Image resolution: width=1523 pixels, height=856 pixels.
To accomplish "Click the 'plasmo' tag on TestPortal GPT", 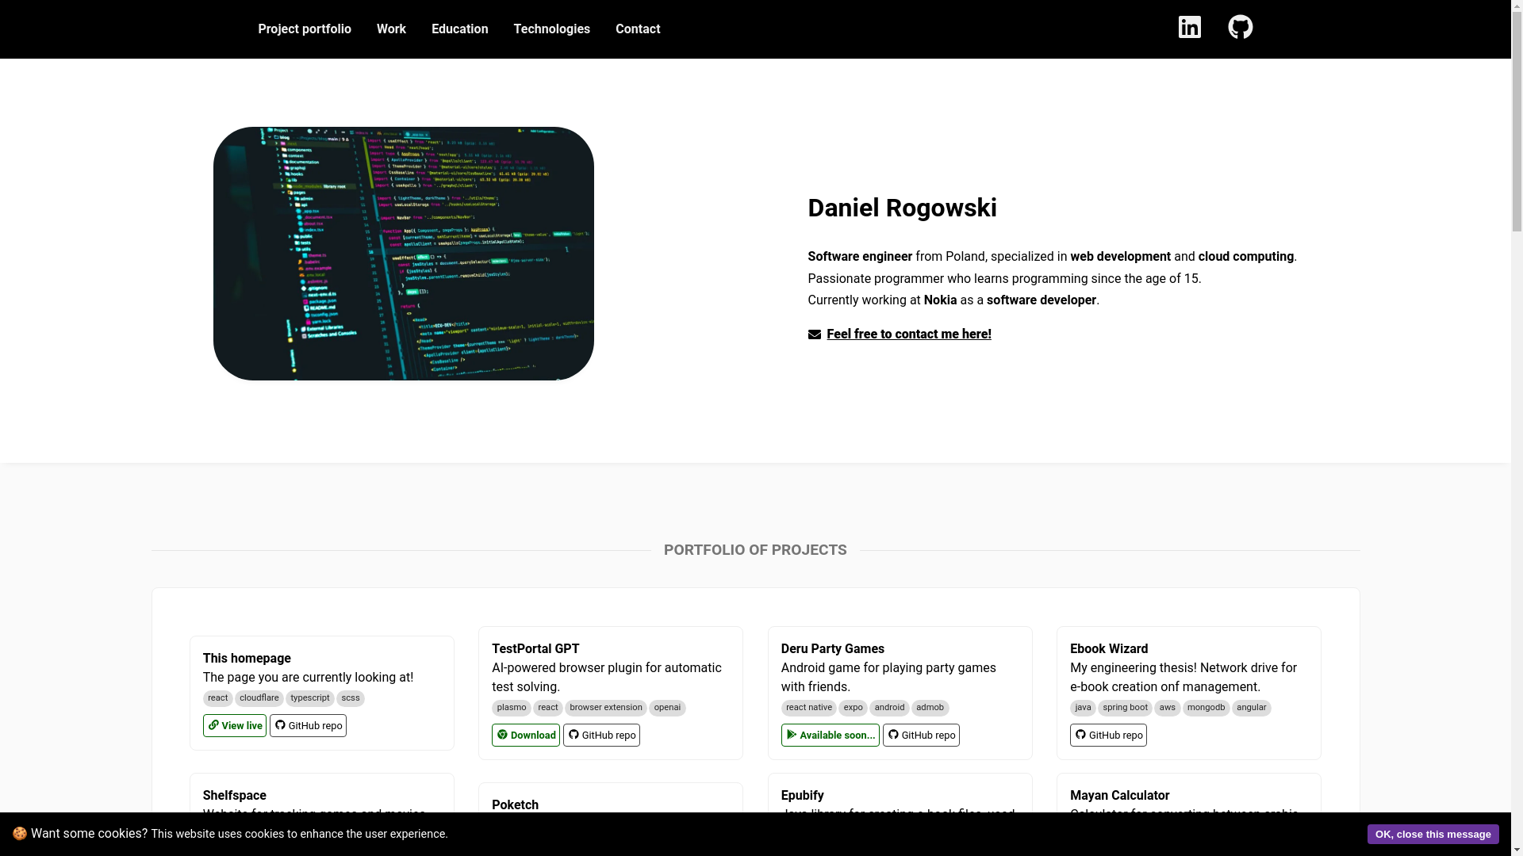I will 512,708.
